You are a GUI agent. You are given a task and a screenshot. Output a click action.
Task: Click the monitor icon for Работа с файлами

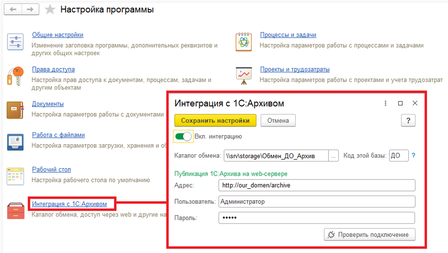[15, 142]
